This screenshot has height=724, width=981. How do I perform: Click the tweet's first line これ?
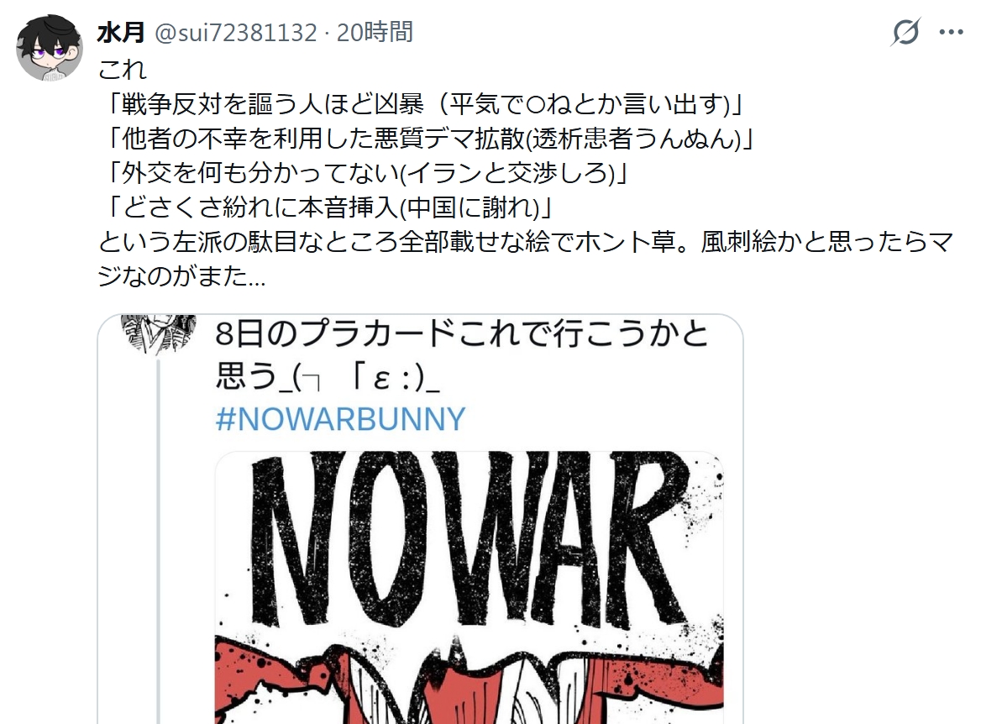pyautogui.click(x=122, y=69)
